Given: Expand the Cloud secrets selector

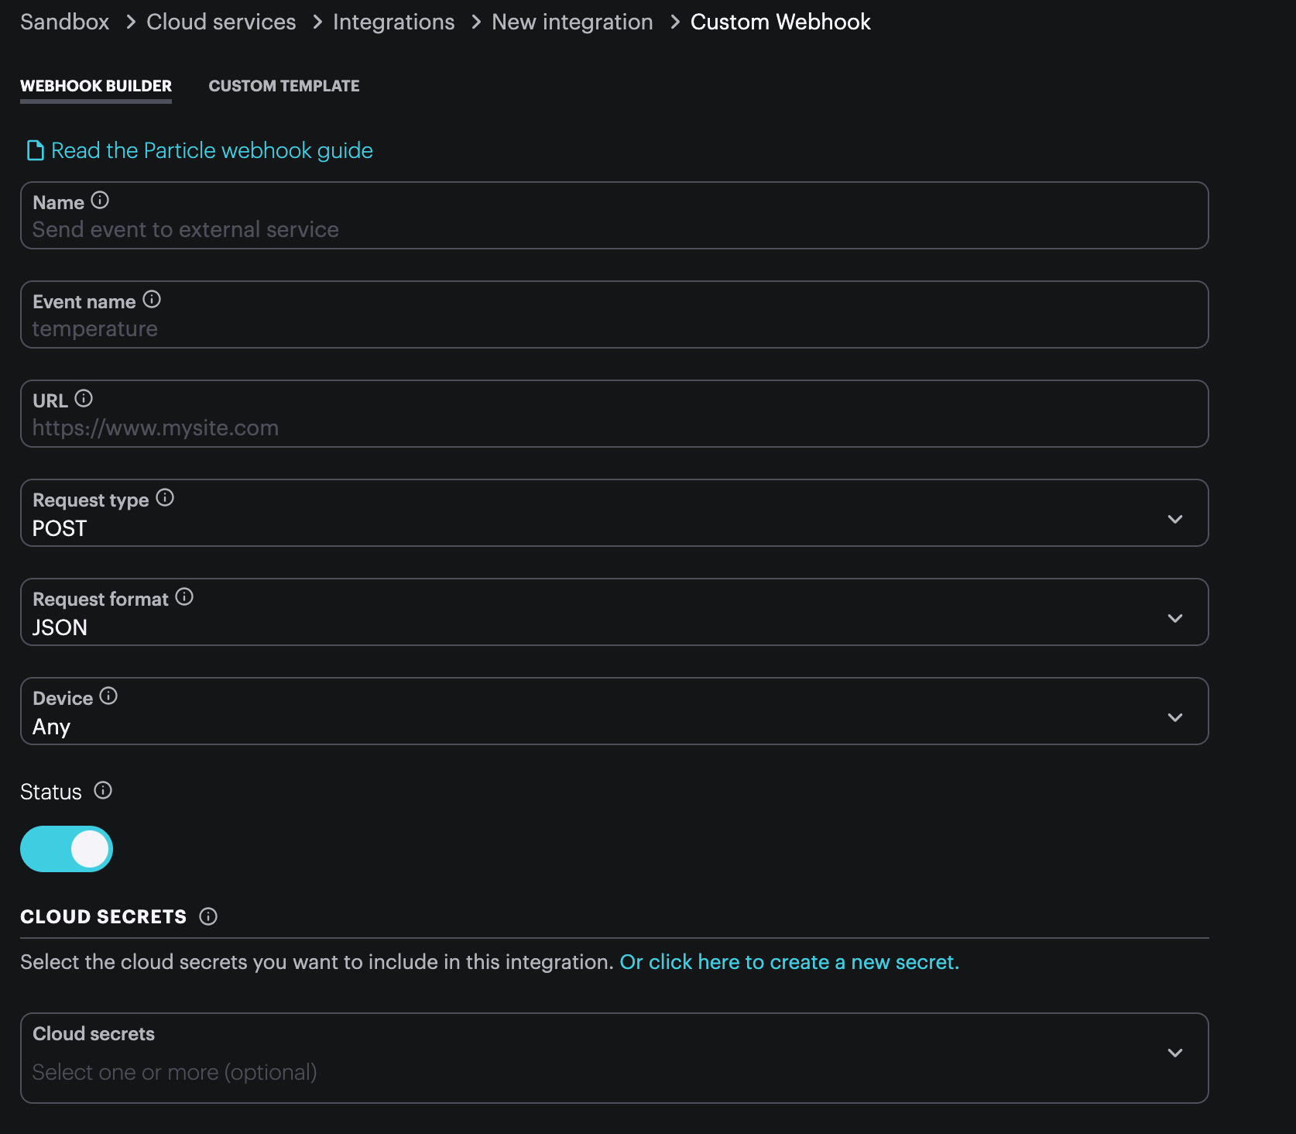Looking at the screenshot, I should tap(615, 1058).
